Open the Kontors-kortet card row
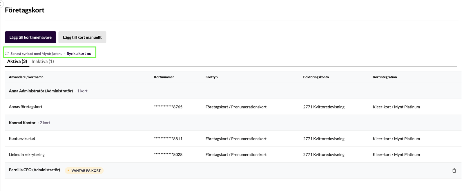The width and height of the screenshot is (464, 191). [233, 139]
